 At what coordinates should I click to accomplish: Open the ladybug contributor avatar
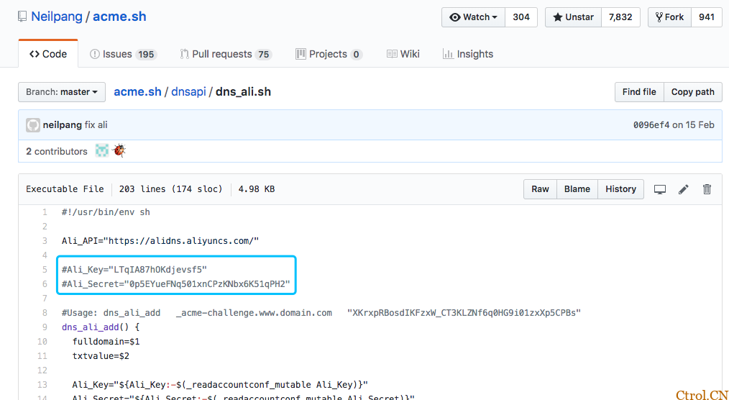tap(119, 150)
